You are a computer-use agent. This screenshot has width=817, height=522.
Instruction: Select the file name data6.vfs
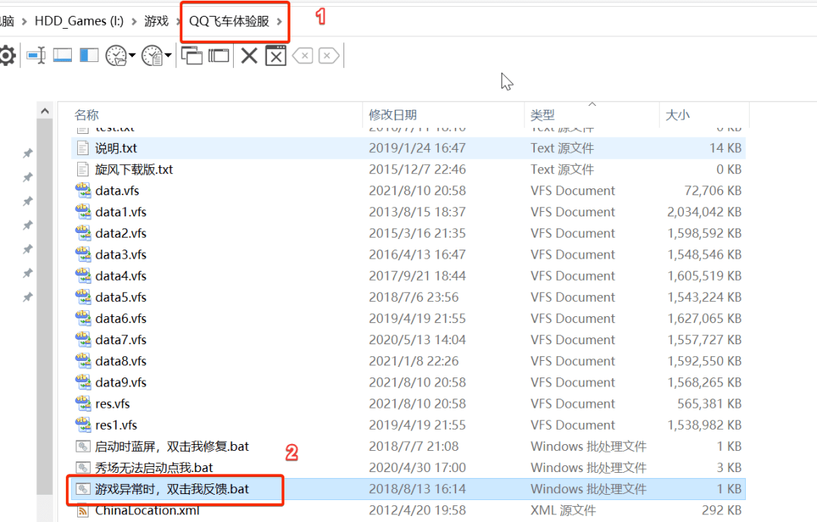[121, 318]
